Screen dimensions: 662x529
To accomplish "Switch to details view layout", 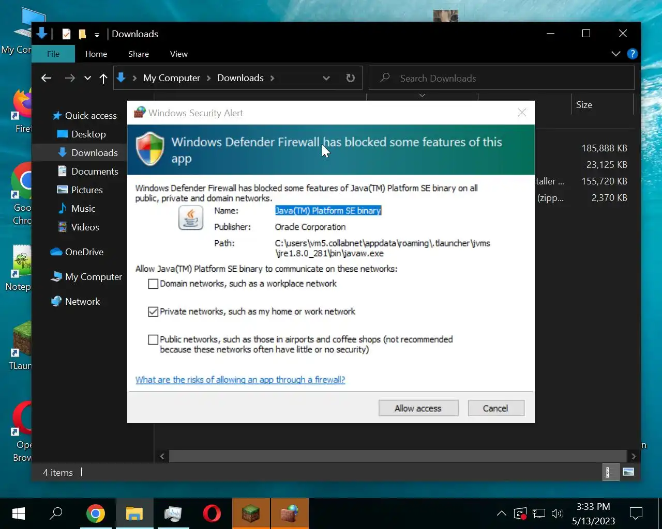I will [x=610, y=472].
